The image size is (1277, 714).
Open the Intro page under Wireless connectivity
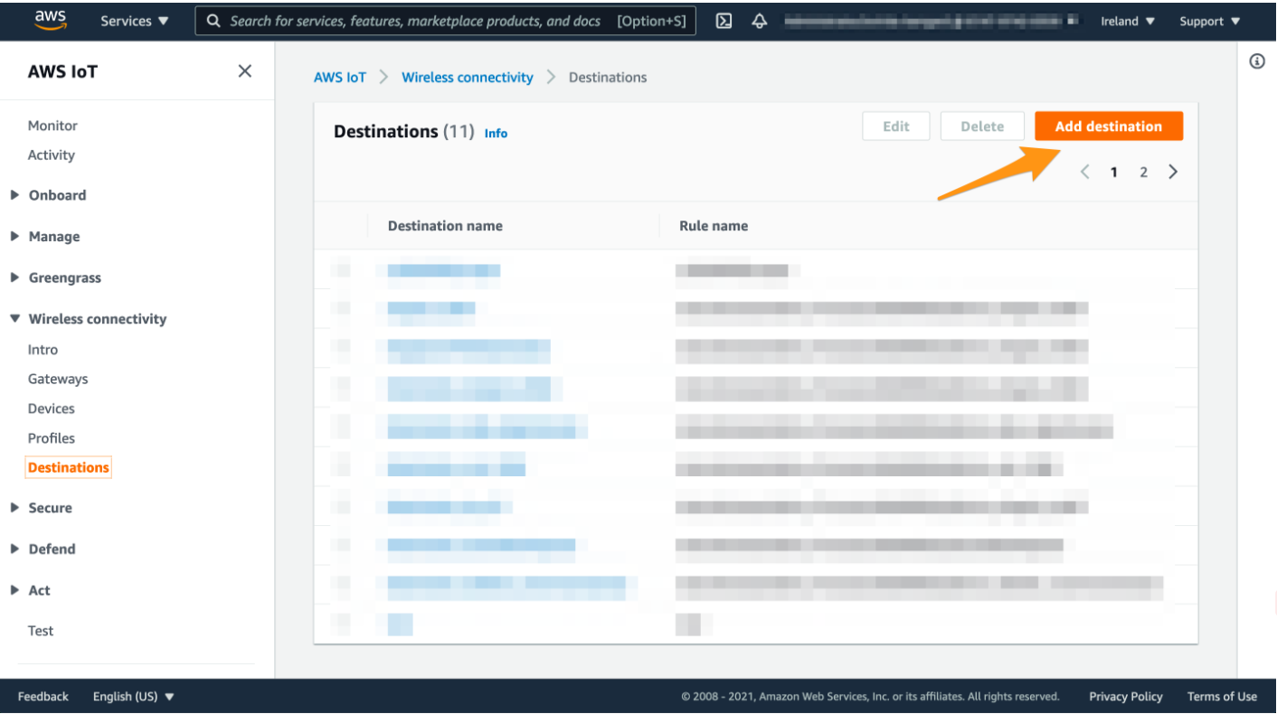(43, 350)
